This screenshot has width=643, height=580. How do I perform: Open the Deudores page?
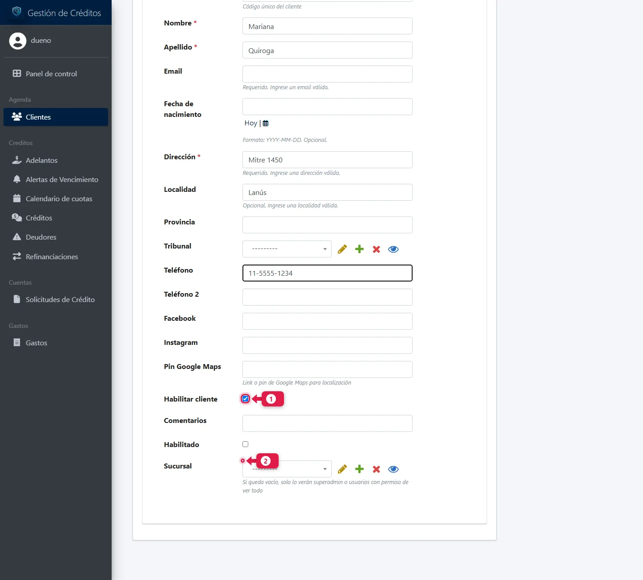pos(56,237)
